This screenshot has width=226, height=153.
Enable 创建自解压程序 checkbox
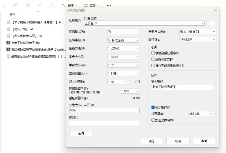[153, 53]
